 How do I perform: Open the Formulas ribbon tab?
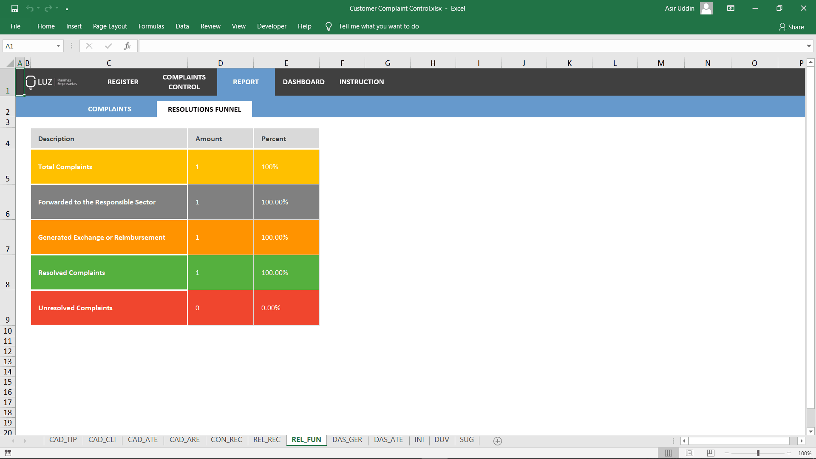(151, 26)
